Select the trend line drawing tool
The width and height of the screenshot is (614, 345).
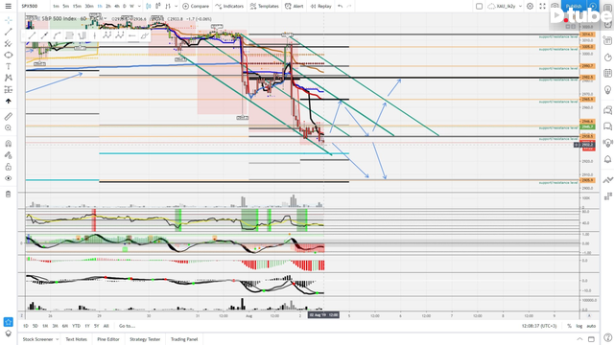tap(9, 32)
